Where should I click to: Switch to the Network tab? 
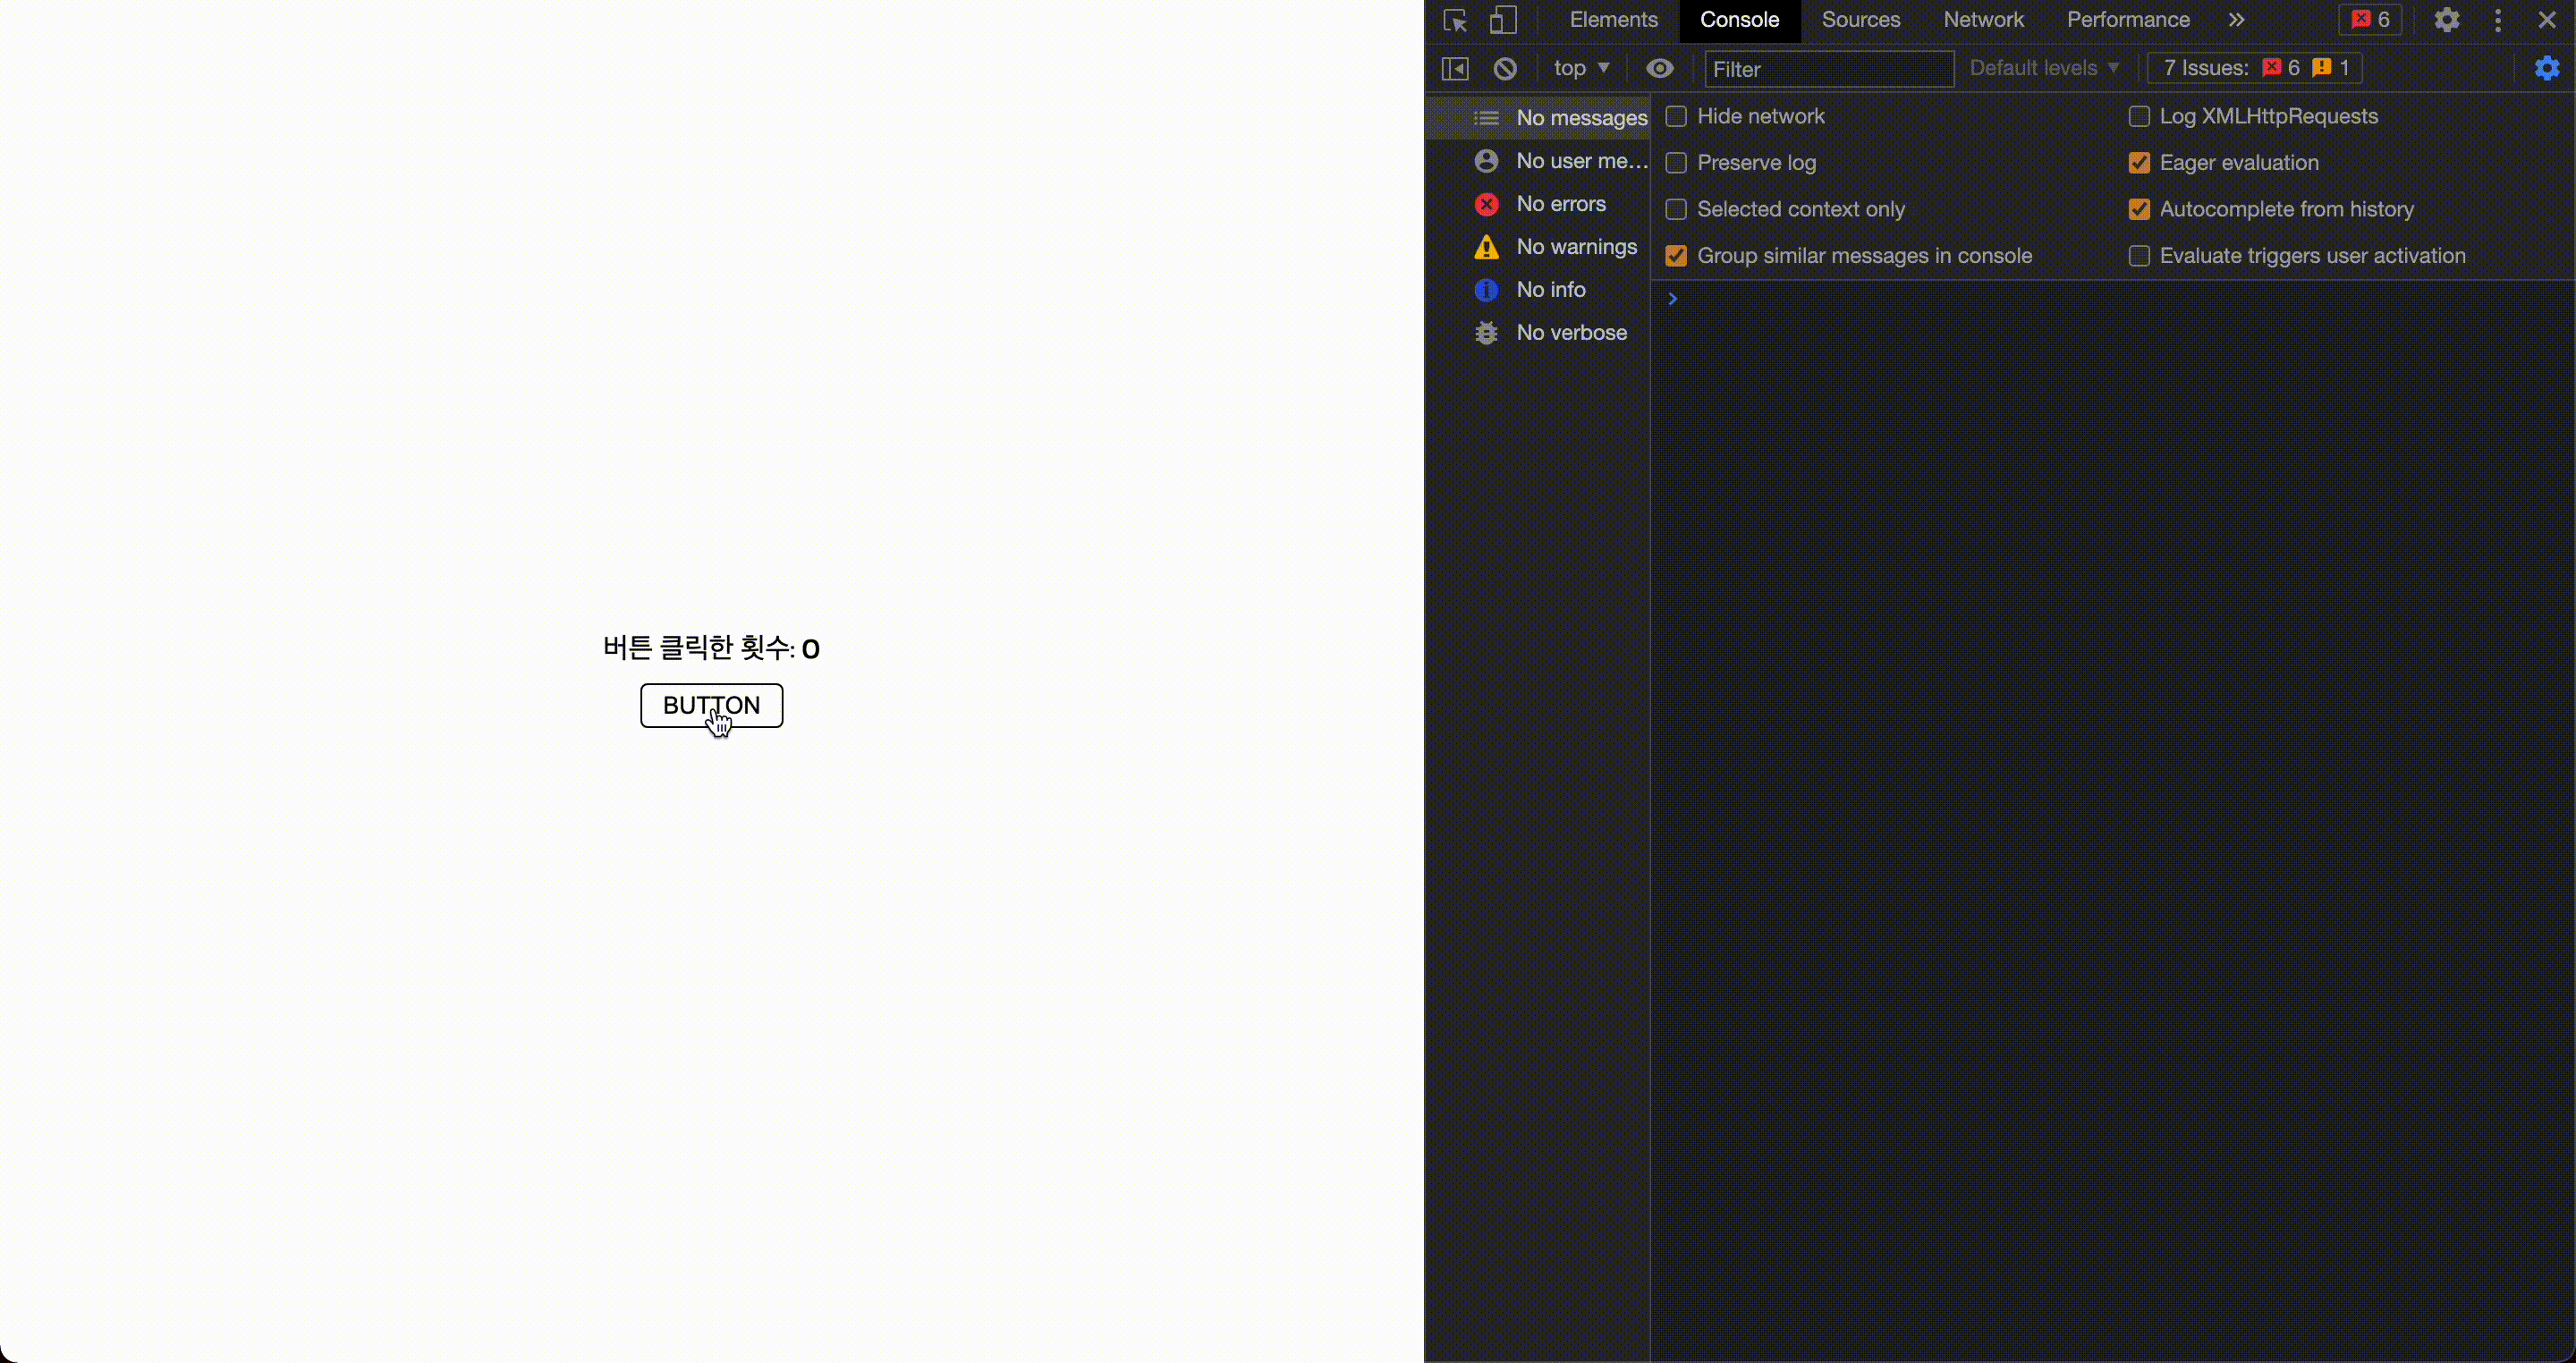(x=1983, y=20)
